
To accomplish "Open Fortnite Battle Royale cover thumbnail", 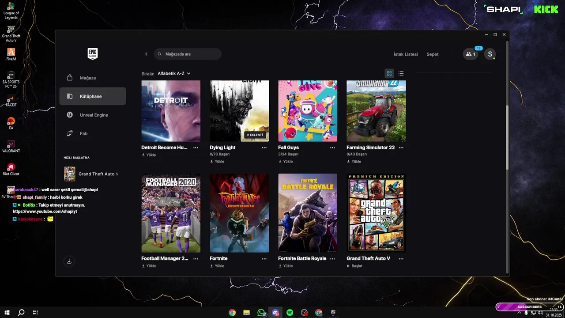I will pyautogui.click(x=308, y=213).
